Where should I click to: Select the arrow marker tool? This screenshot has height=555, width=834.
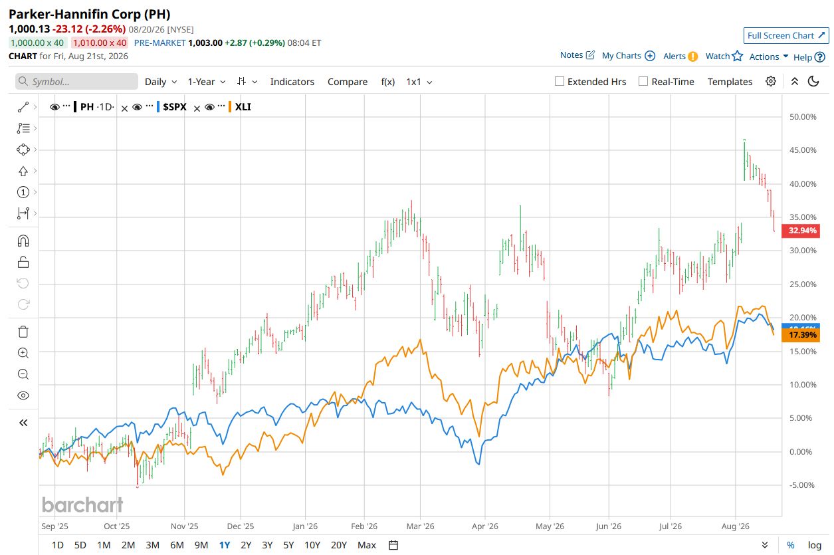(23, 171)
